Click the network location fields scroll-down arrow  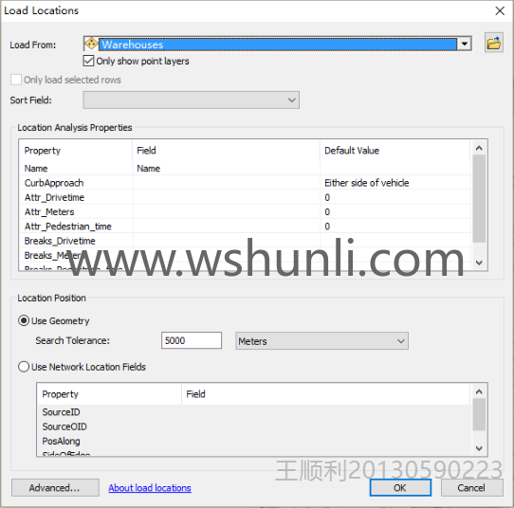(x=479, y=448)
